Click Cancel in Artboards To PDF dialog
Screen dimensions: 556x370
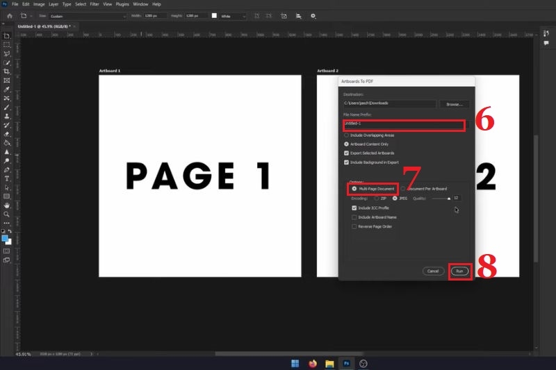pyautogui.click(x=433, y=271)
